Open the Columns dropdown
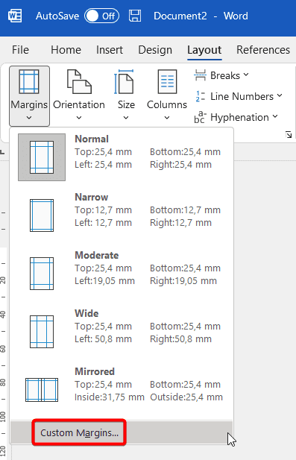296x460 pixels. tap(166, 96)
